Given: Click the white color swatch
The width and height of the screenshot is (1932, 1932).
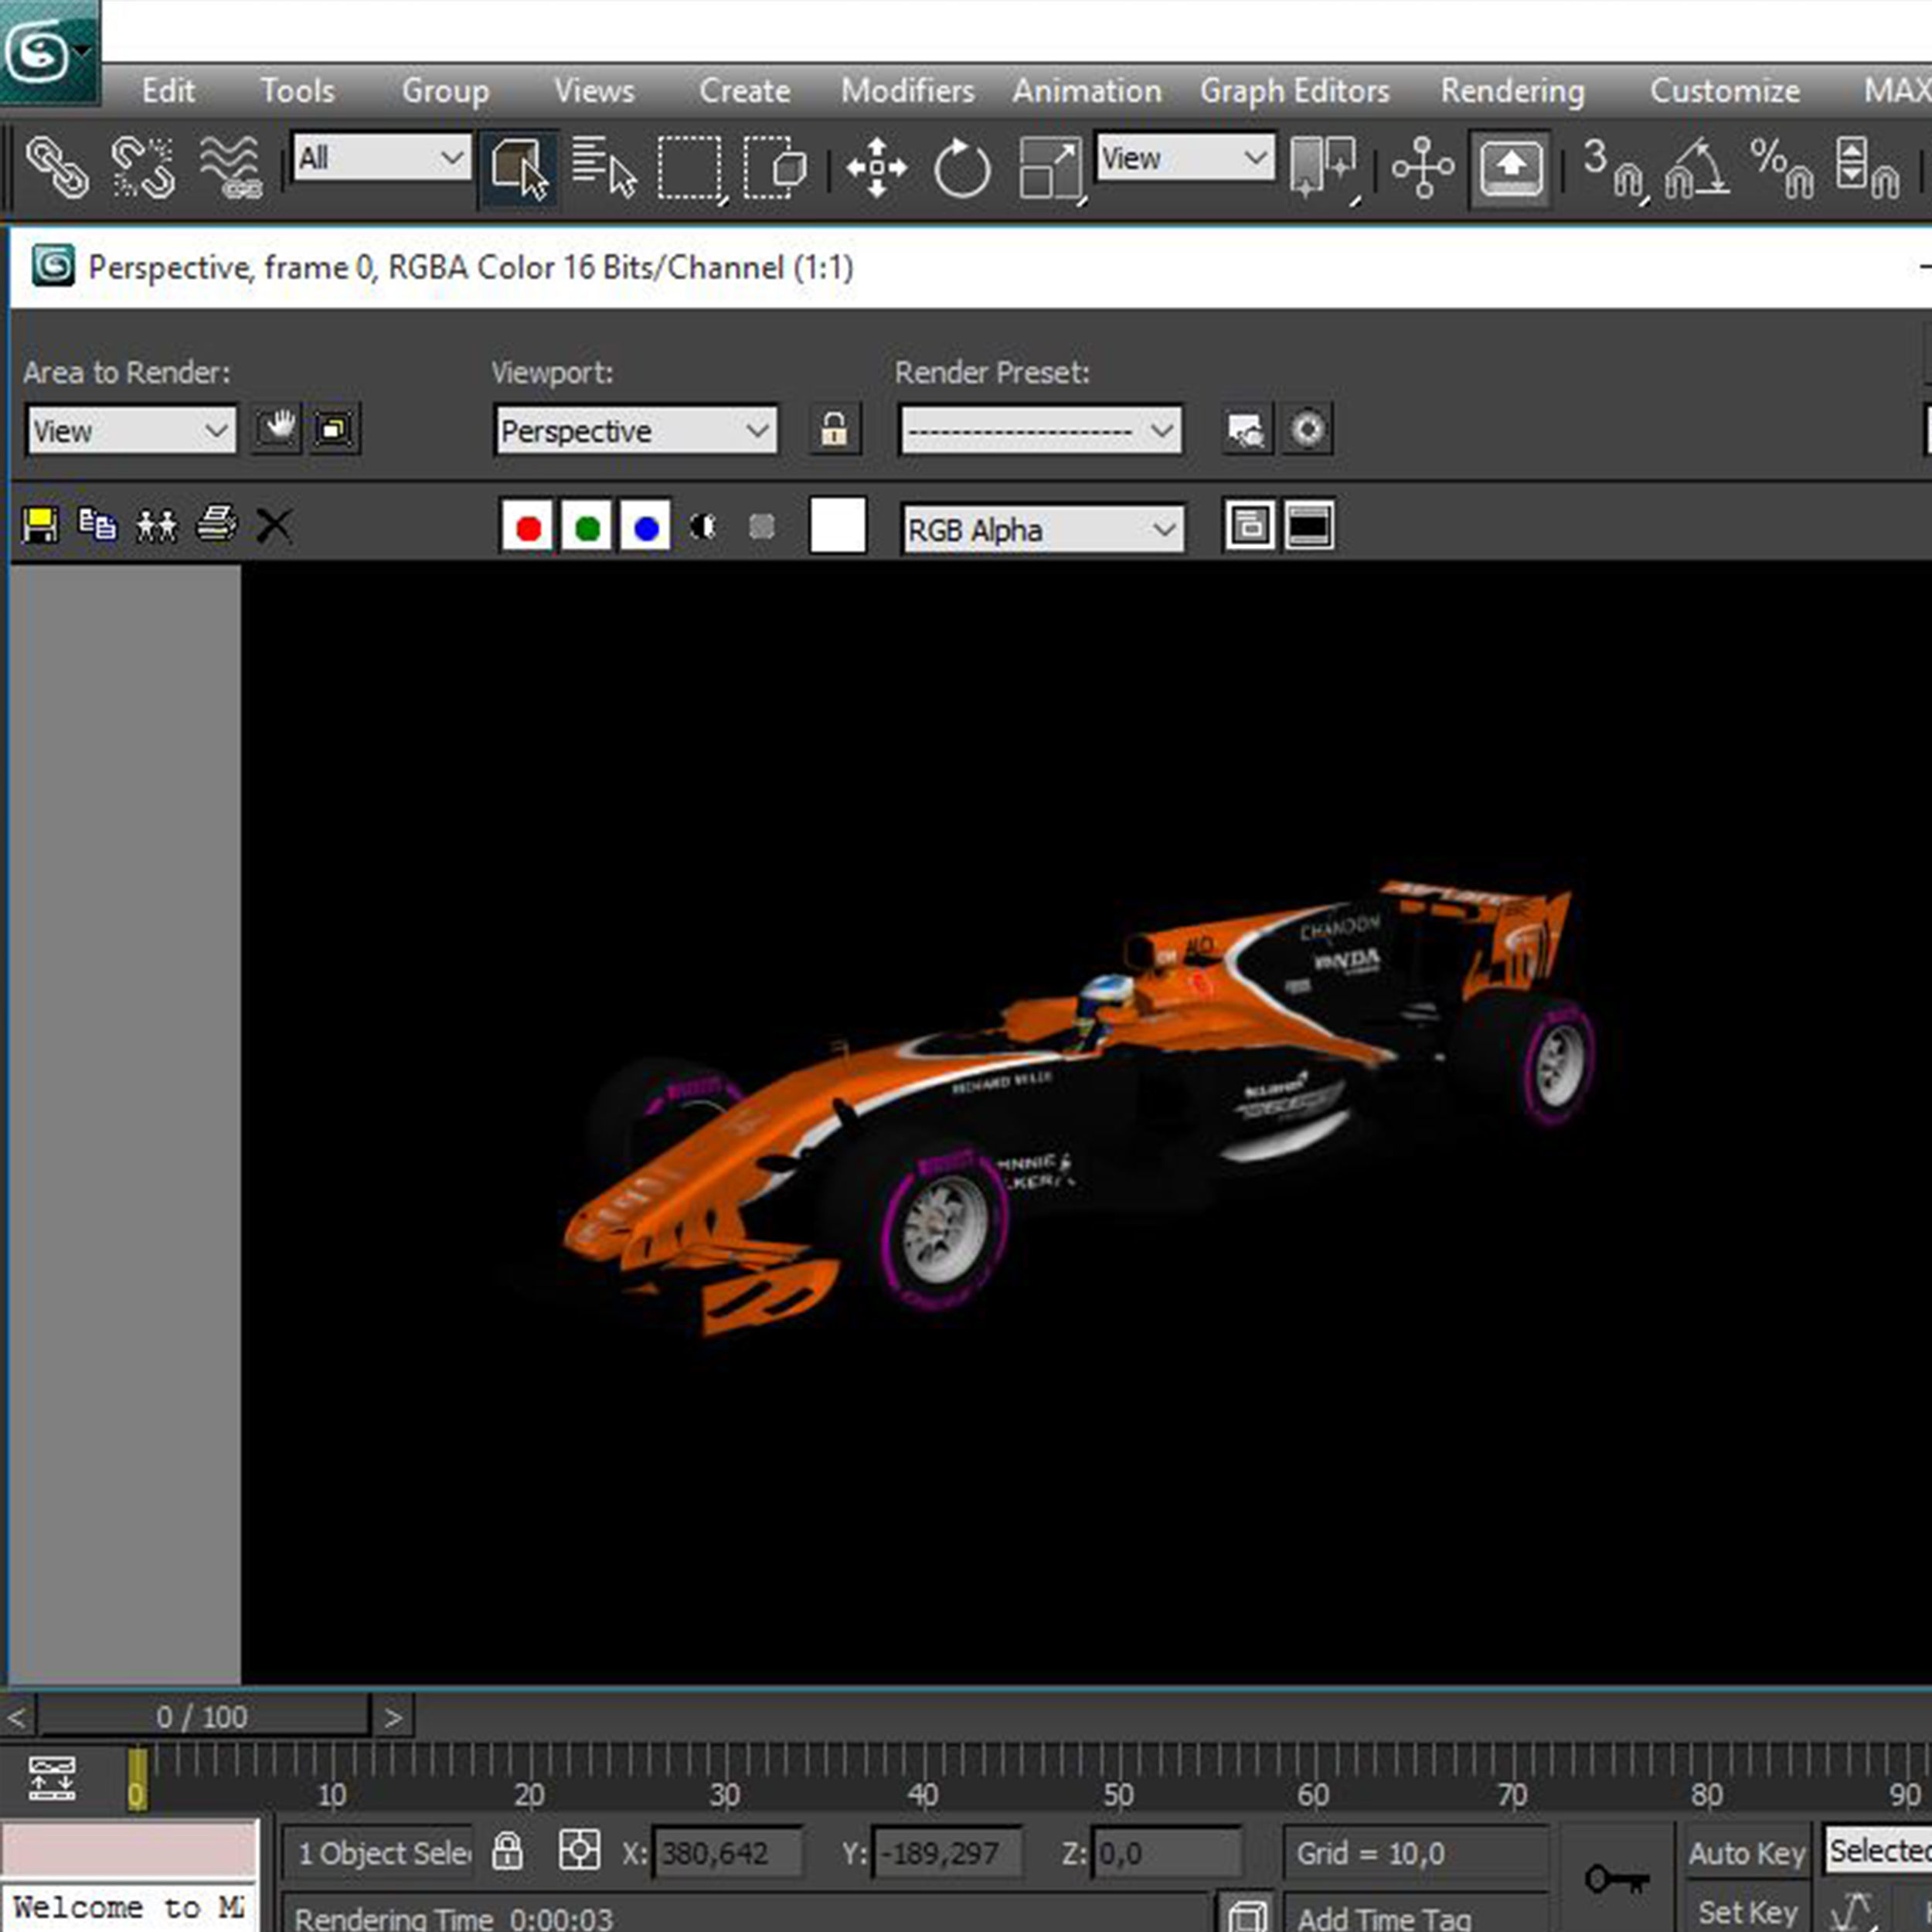Looking at the screenshot, I should pos(838,526).
